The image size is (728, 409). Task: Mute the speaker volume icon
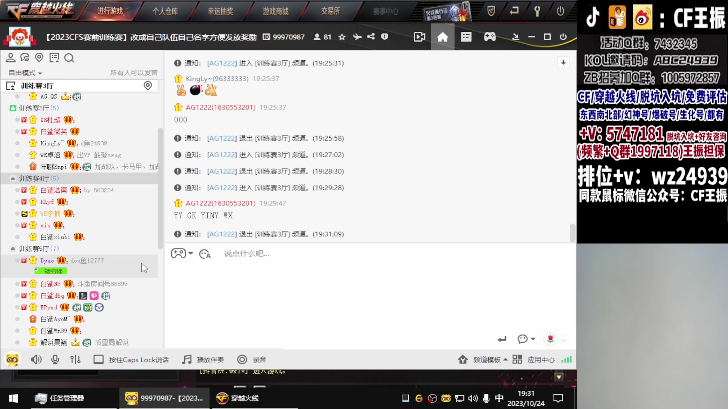coord(36,359)
